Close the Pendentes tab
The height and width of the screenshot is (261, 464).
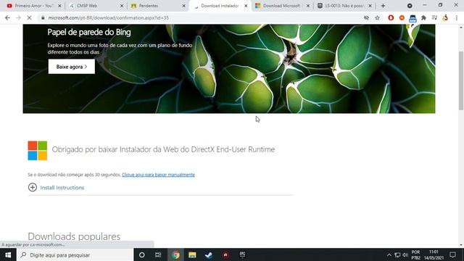pos(183,6)
